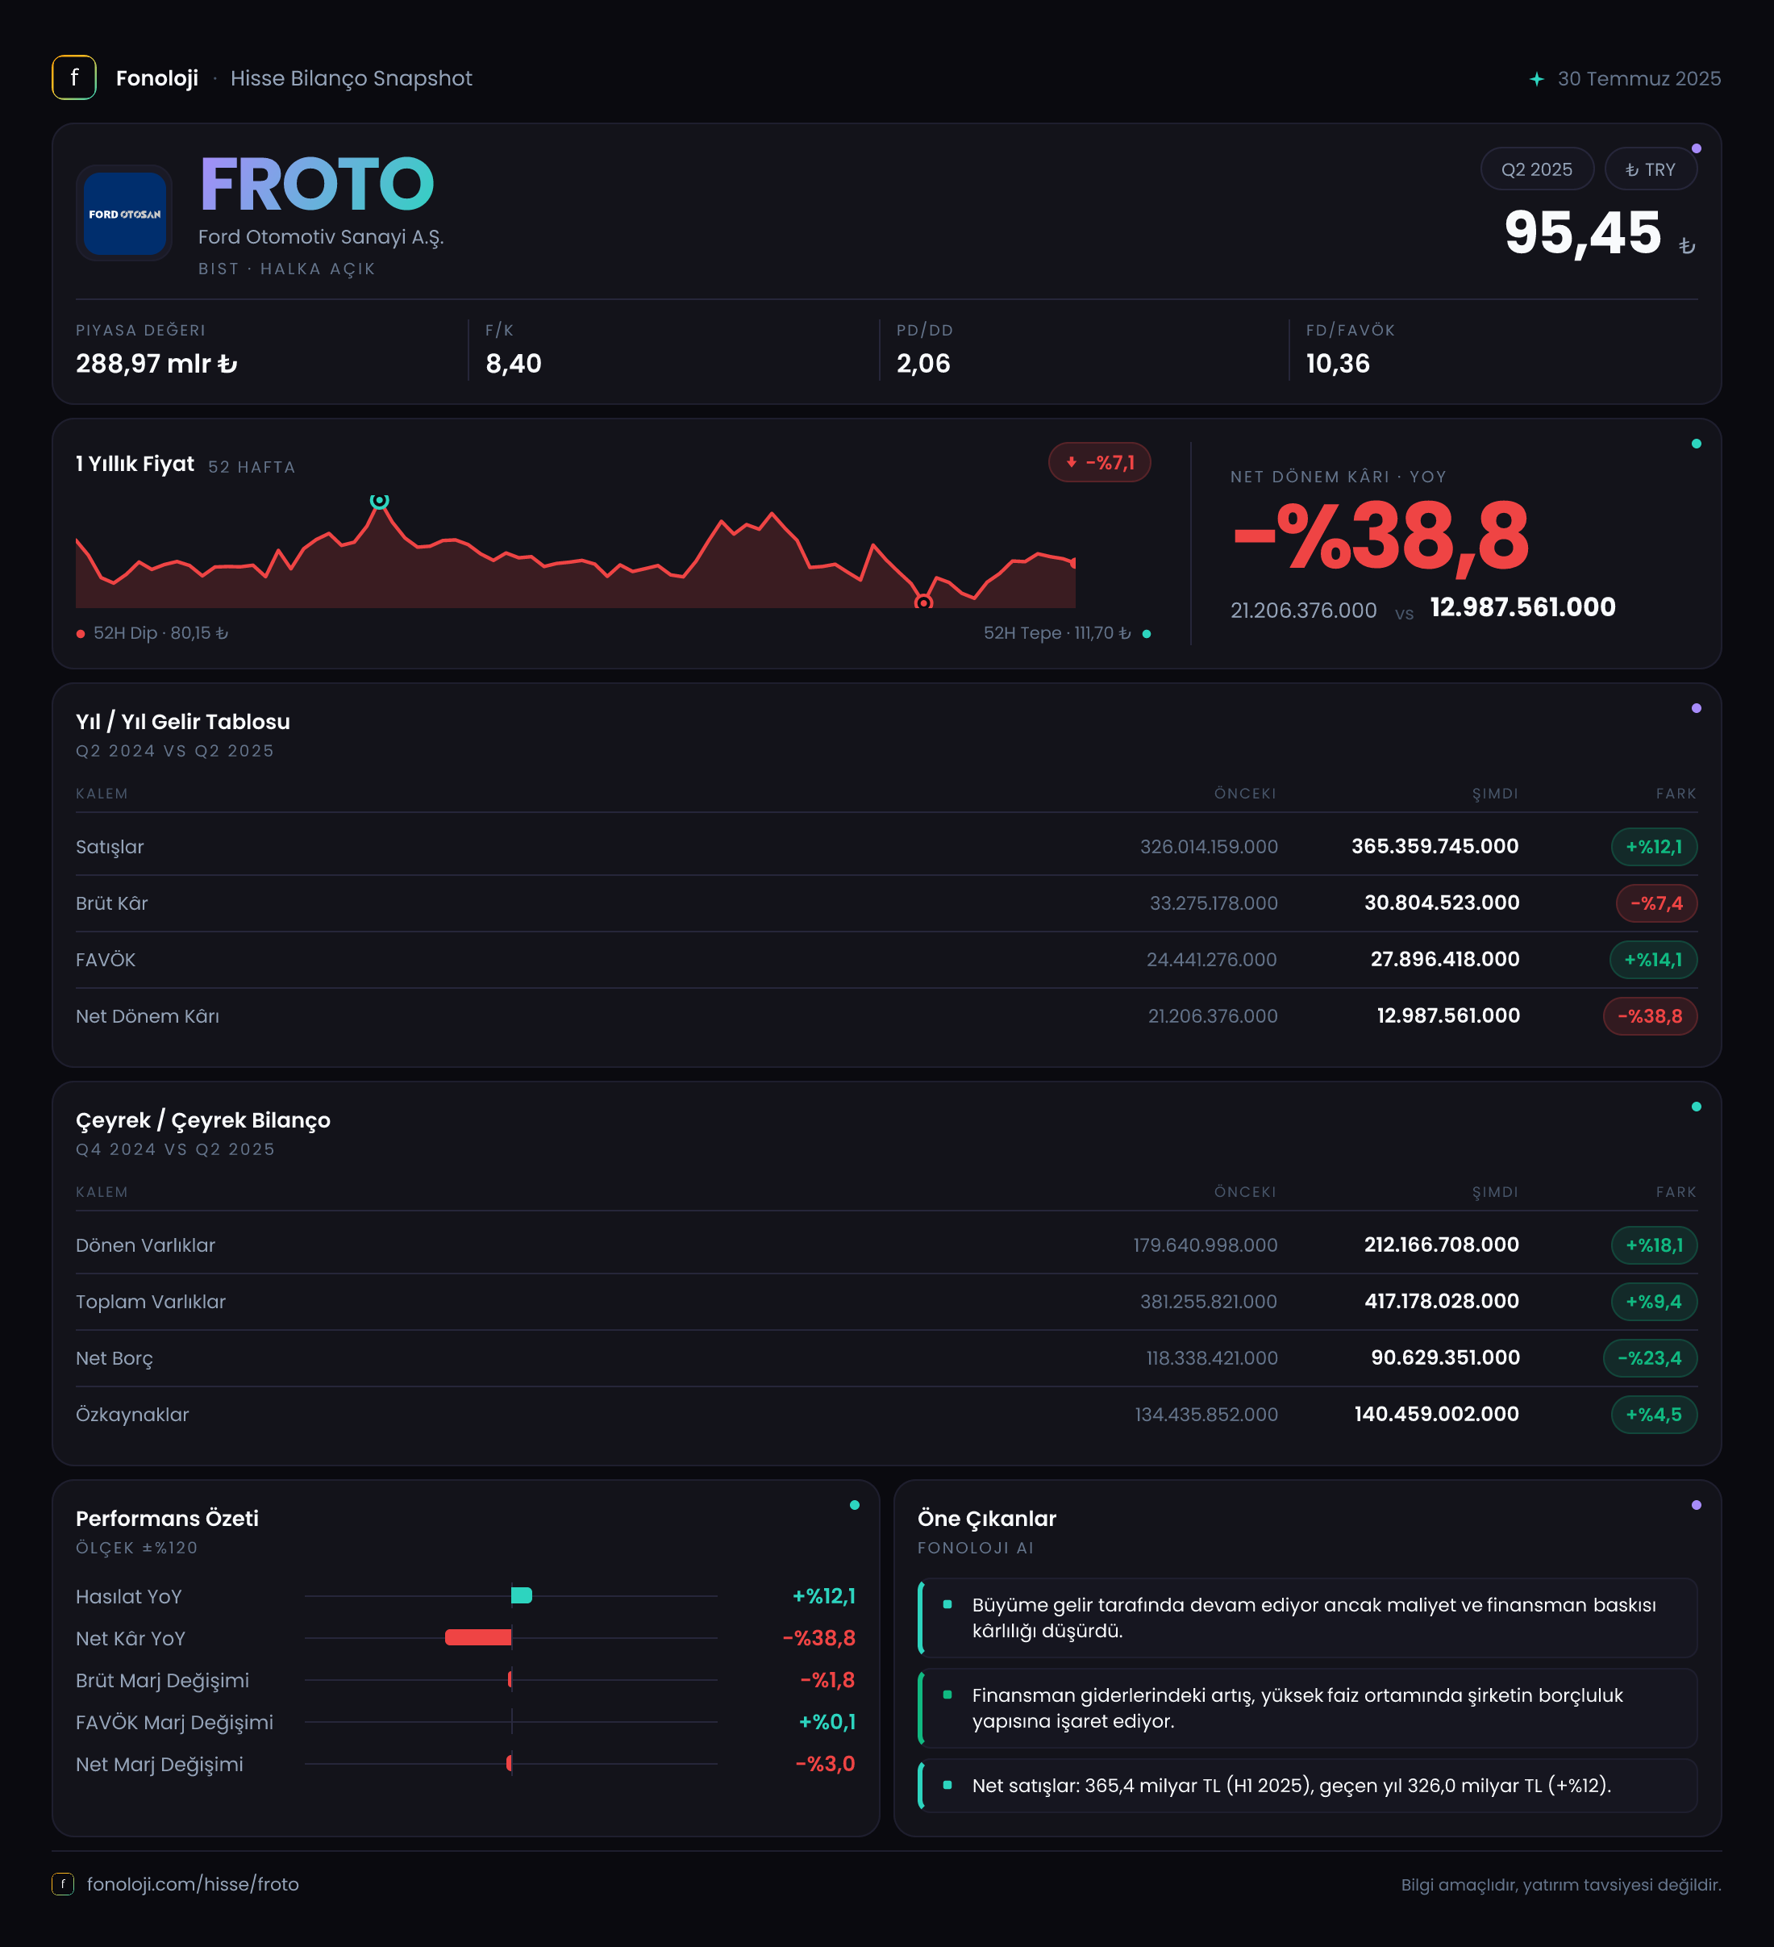Click the -%7,4 badge in the Brüt Kâr row
The image size is (1774, 1947).
1656,903
